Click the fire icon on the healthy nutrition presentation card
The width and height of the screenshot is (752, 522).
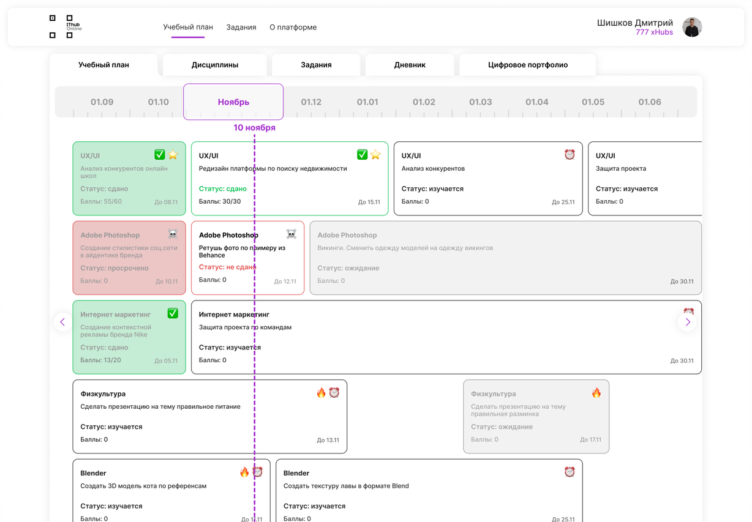321,393
